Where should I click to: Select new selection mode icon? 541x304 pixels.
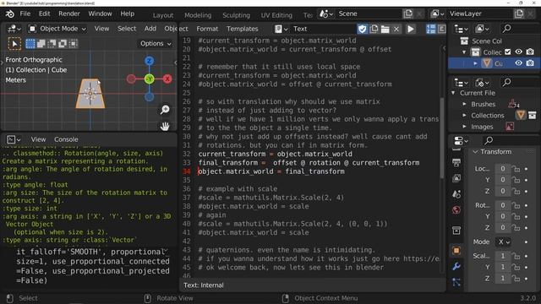point(30,44)
